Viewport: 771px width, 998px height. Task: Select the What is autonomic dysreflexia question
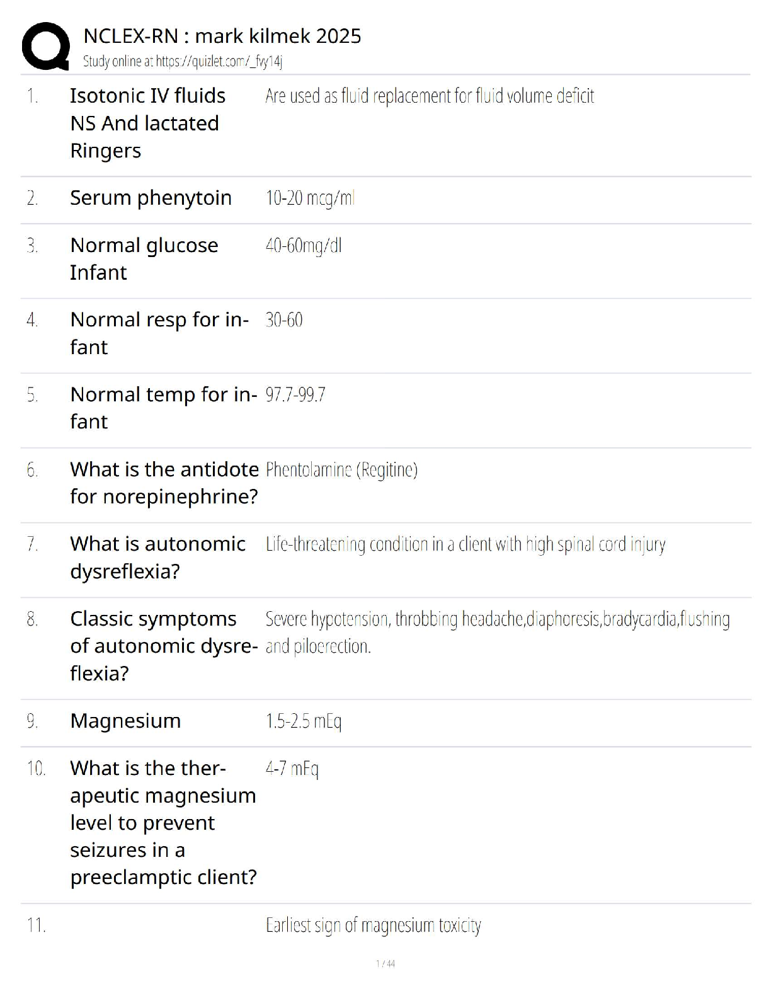(157, 557)
